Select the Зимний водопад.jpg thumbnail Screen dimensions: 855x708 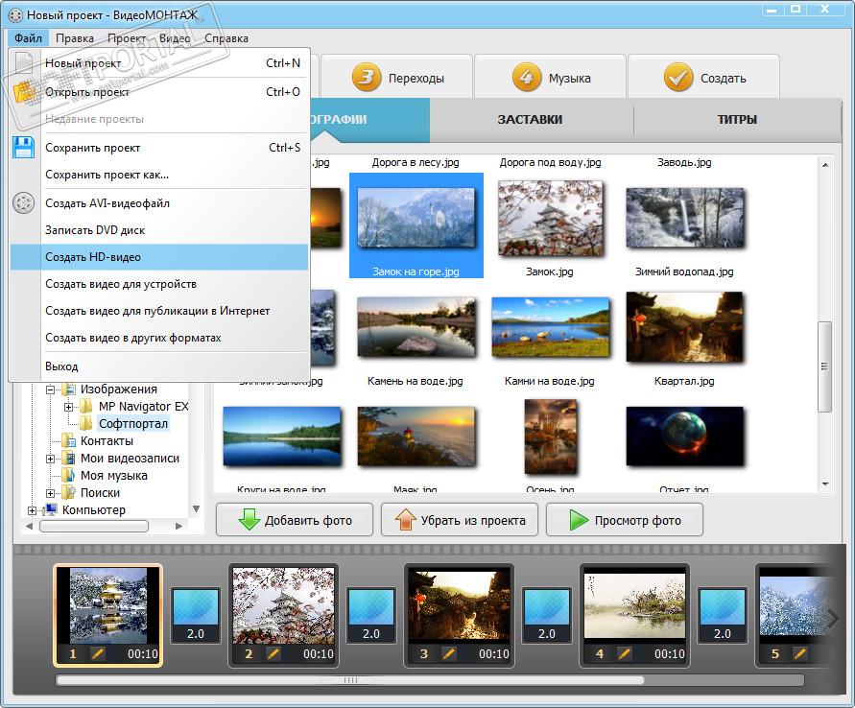coord(685,218)
